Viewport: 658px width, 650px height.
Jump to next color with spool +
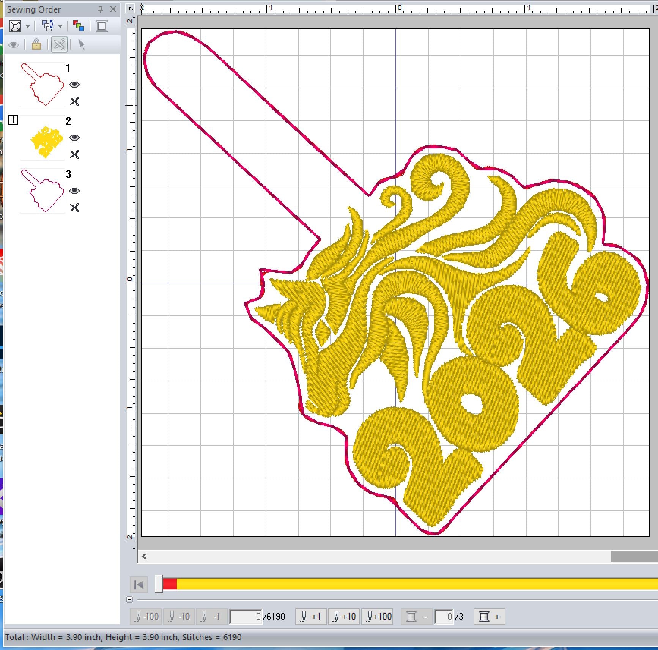489,616
